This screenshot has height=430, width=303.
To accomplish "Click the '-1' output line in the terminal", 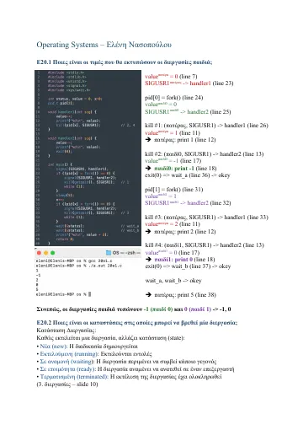I will coord(38,275).
